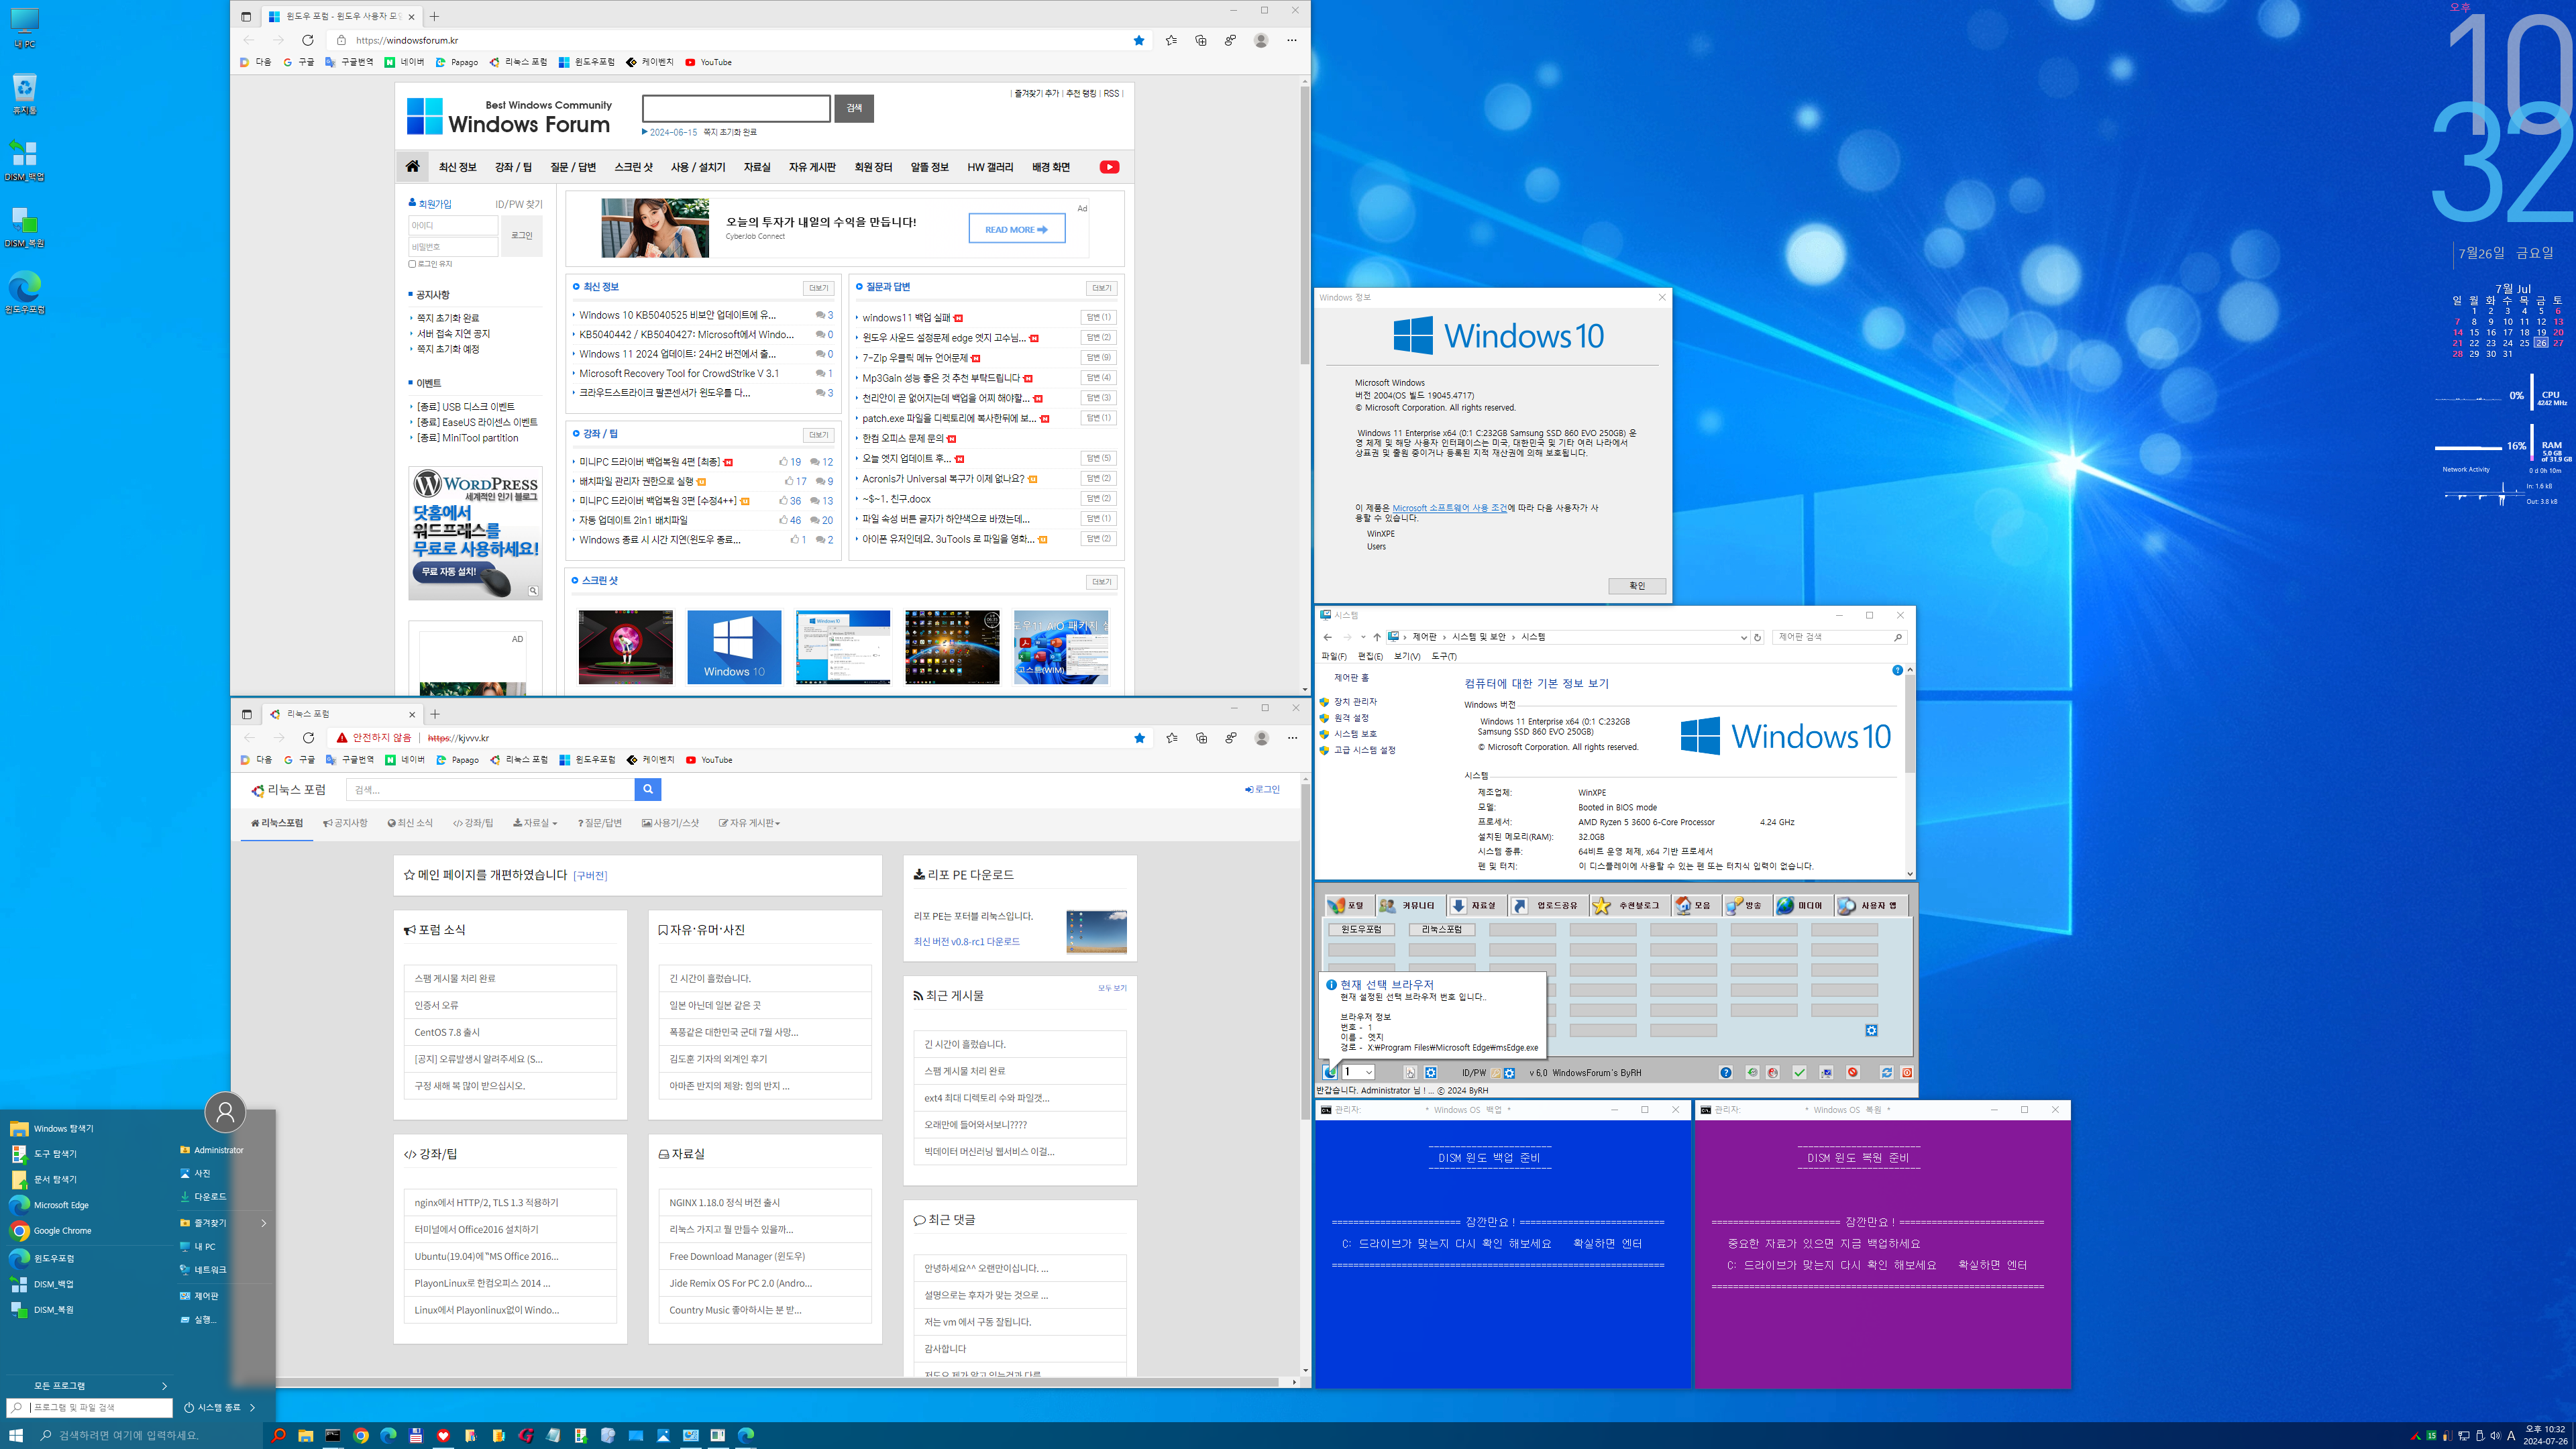This screenshot has width=2576, height=1449.
Task: Open the 자유 게시판 dropdown on 리눅스 포럼
Action: pyautogui.click(x=749, y=823)
